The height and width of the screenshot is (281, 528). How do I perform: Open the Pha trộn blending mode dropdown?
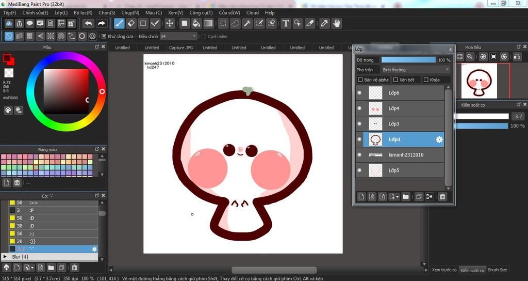415,70
